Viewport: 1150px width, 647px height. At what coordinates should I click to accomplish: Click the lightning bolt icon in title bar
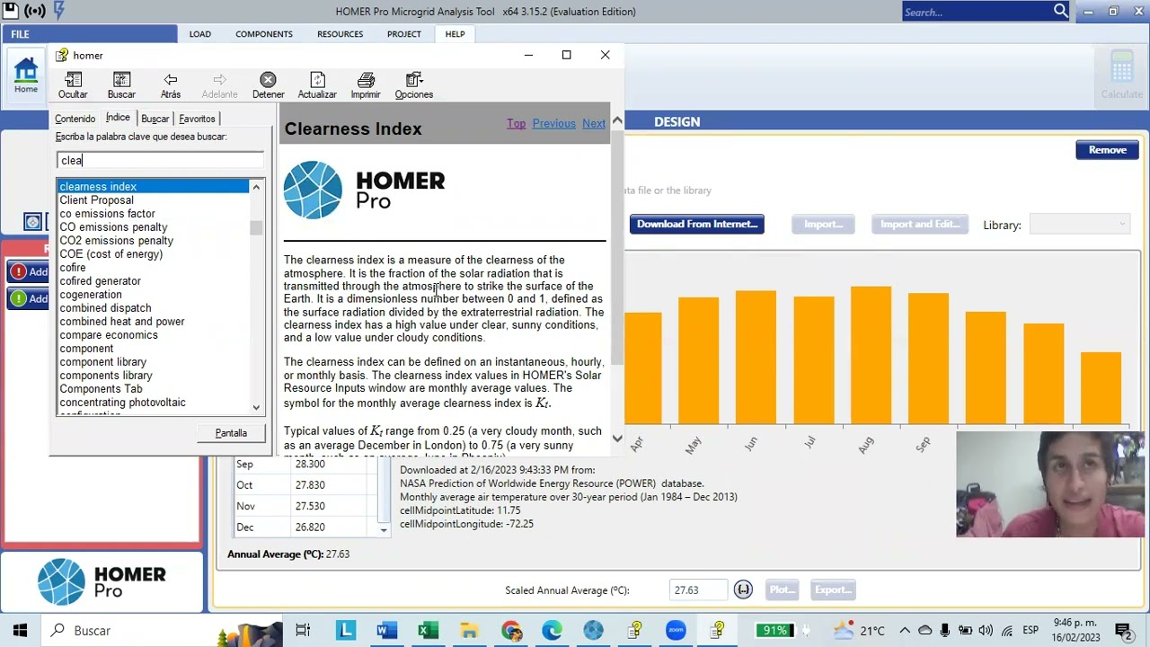click(x=58, y=12)
